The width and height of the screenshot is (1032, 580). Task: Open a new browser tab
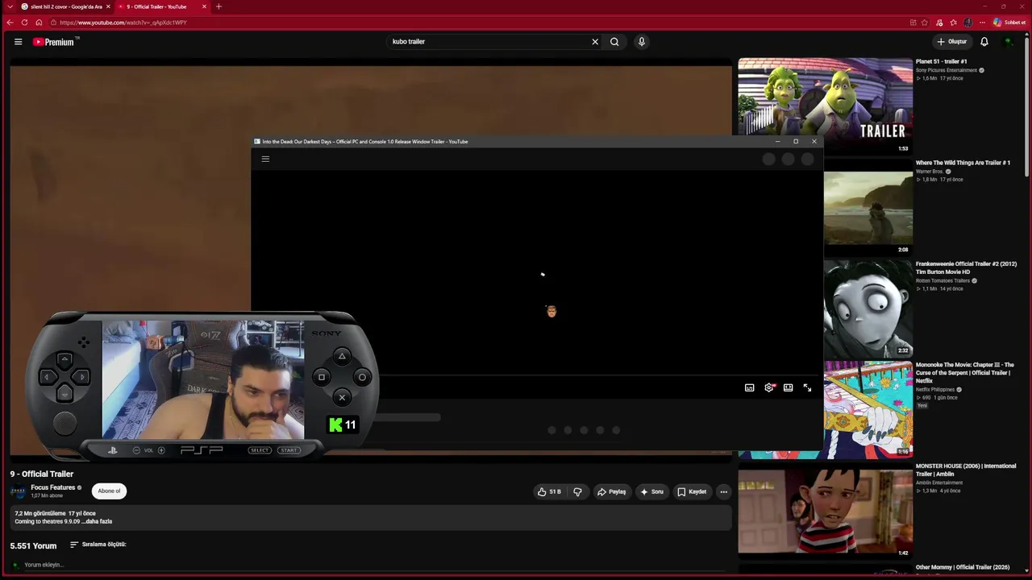pos(218,6)
